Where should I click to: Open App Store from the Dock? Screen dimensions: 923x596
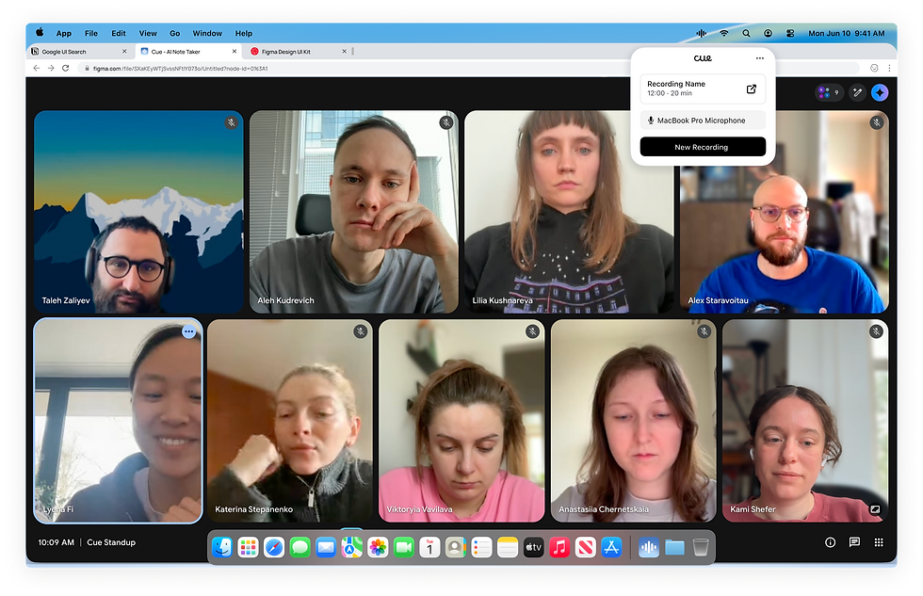[611, 548]
